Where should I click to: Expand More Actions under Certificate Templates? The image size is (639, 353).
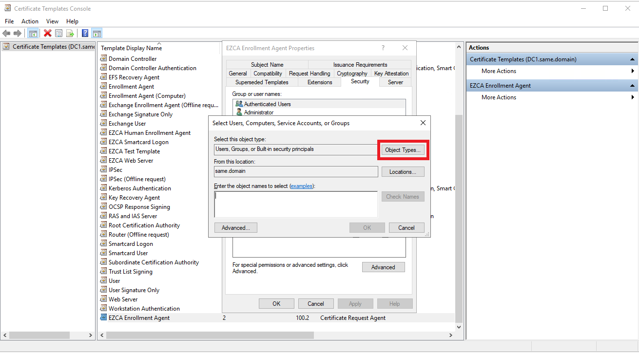point(552,71)
